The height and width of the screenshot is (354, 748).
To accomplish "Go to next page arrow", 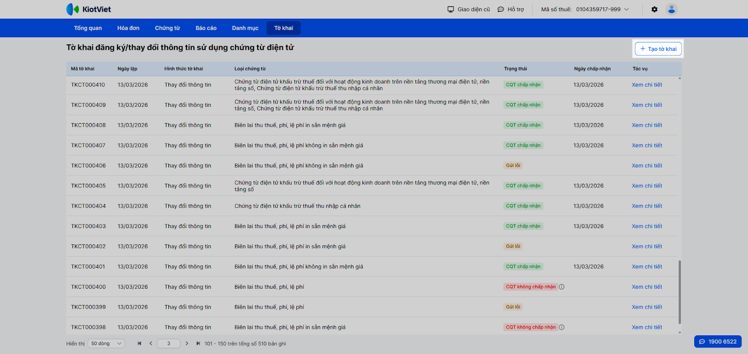I will click(x=187, y=344).
